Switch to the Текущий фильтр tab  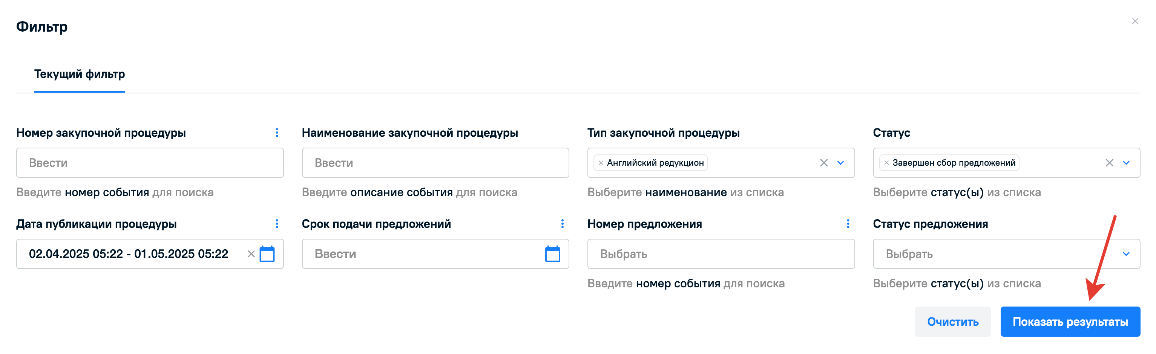80,74
